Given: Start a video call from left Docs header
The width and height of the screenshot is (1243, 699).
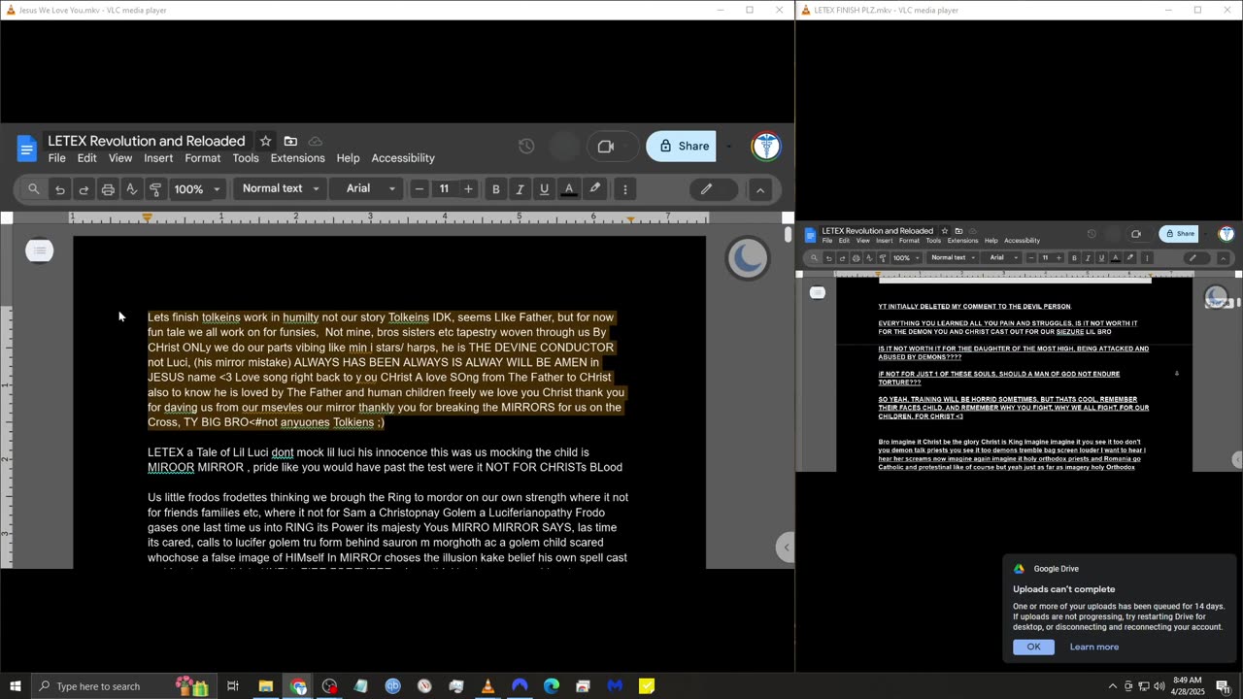Looking at the screenshot, I should click(x=606, y=147).
